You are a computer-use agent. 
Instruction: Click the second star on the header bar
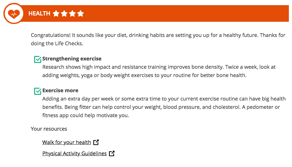pyautogui.click(x=64, y=13)
